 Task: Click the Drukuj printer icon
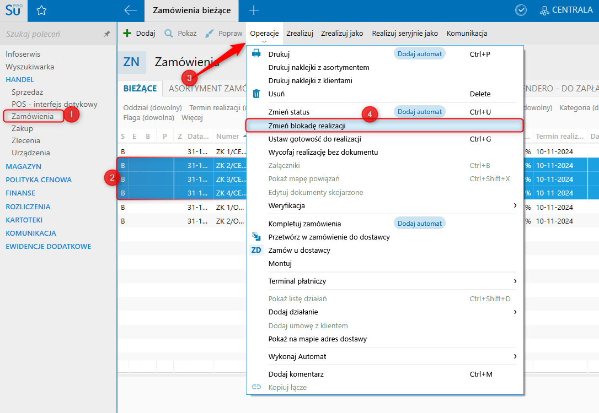pyautogui.click(x=256, y=54)
